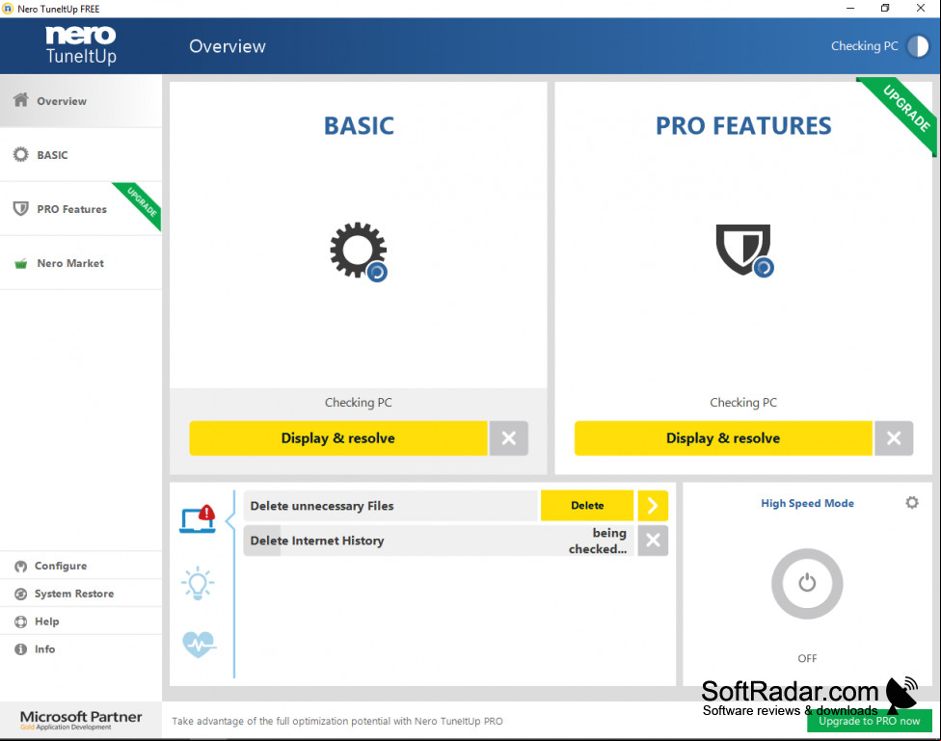Open the Overview page in sidebar
The width and height of the screenshot is (941, 741).
[x=80, y=101]
